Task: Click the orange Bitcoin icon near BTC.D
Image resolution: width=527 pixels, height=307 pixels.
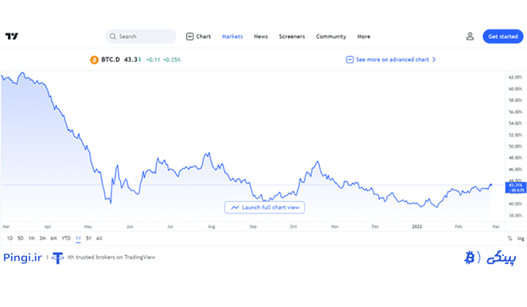Action: 94,60
